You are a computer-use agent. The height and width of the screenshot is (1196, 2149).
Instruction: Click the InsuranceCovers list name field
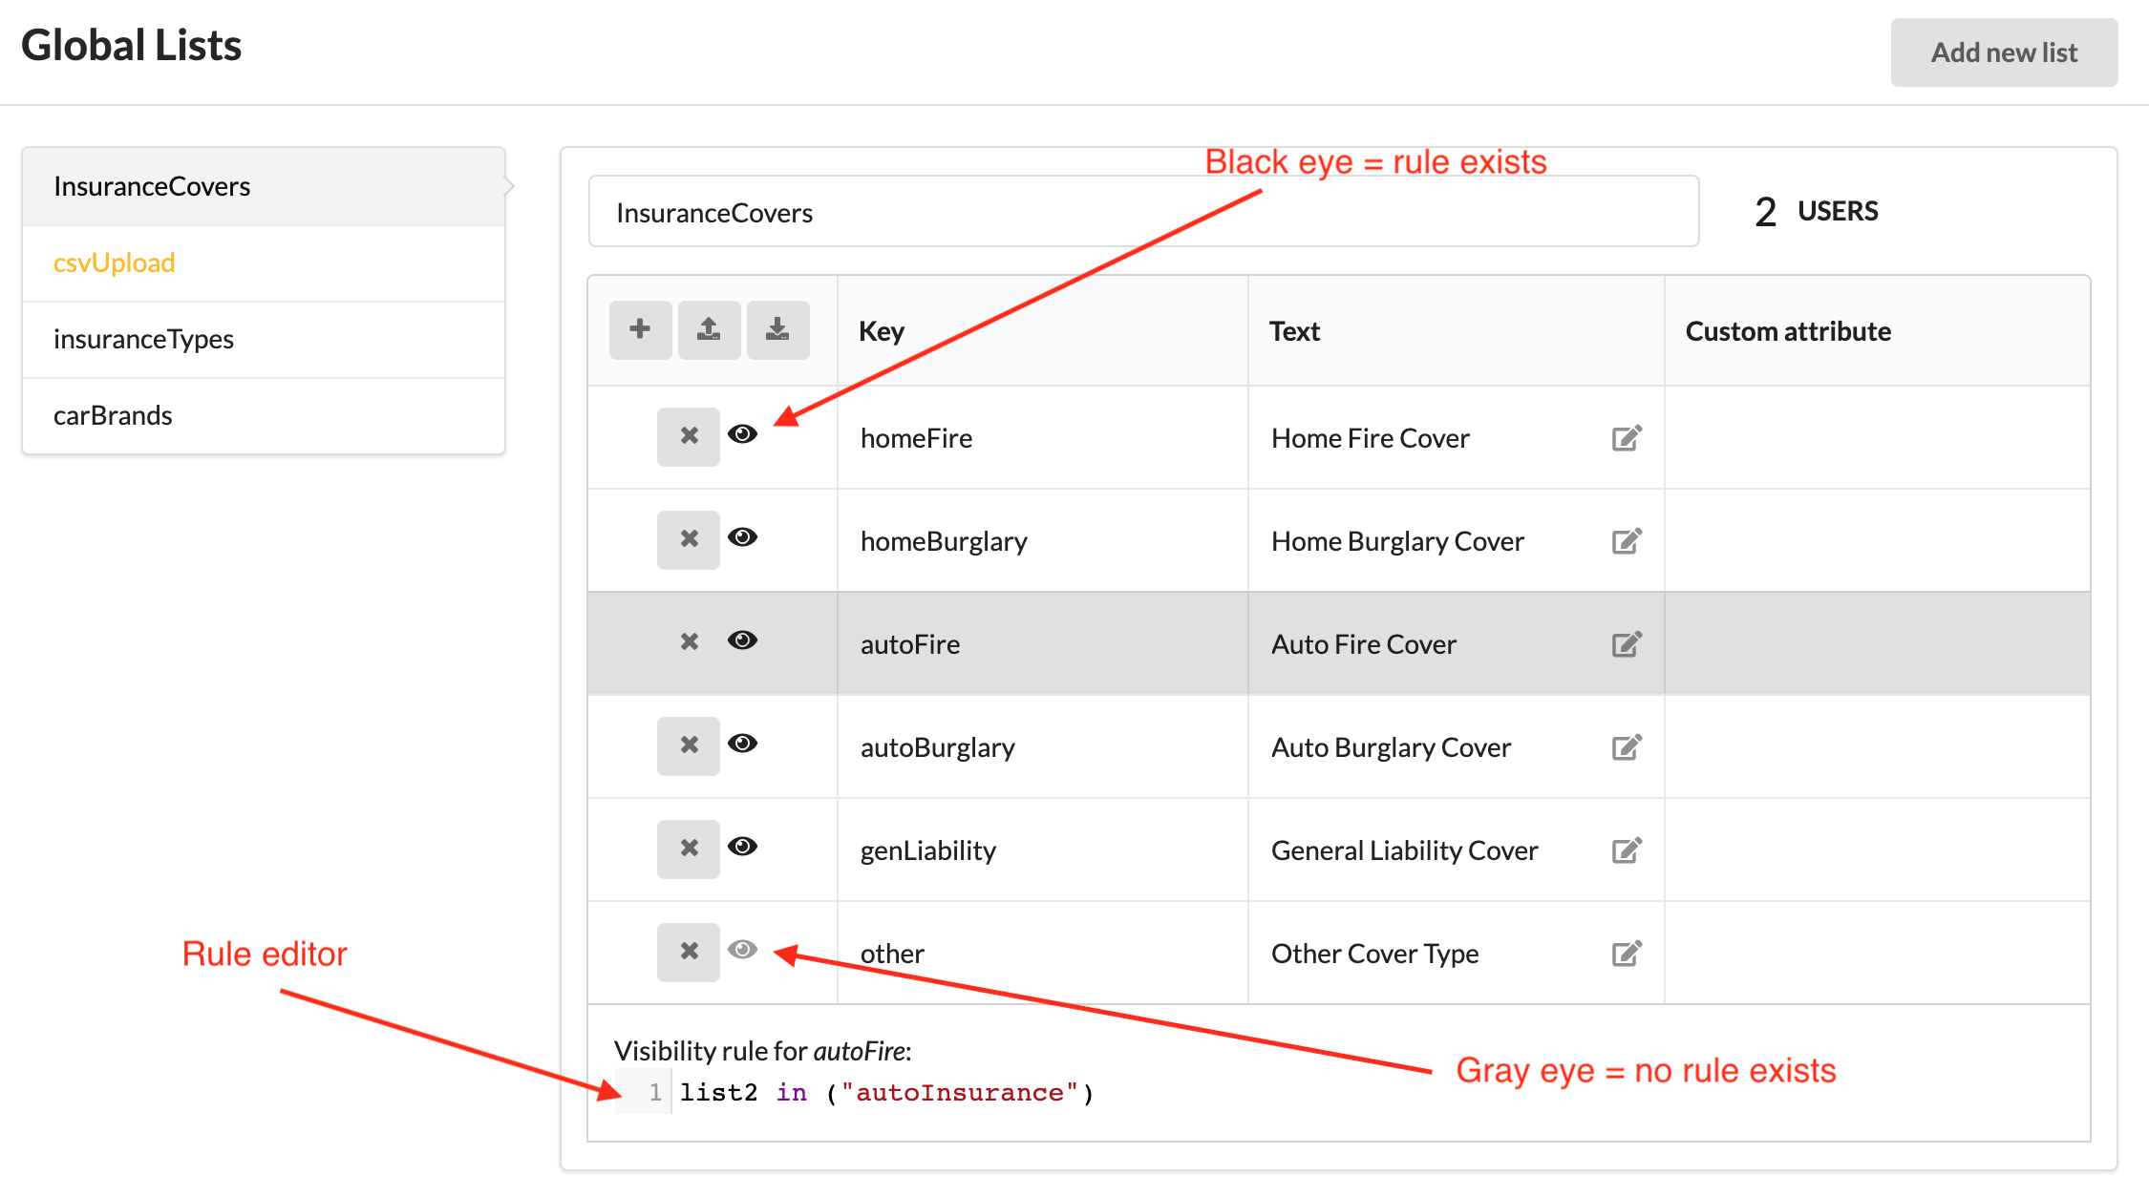coord(1142,212)
